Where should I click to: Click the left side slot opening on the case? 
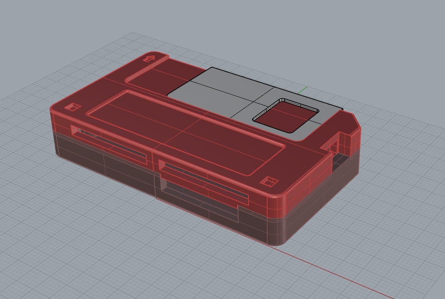[x=109, y=144]
